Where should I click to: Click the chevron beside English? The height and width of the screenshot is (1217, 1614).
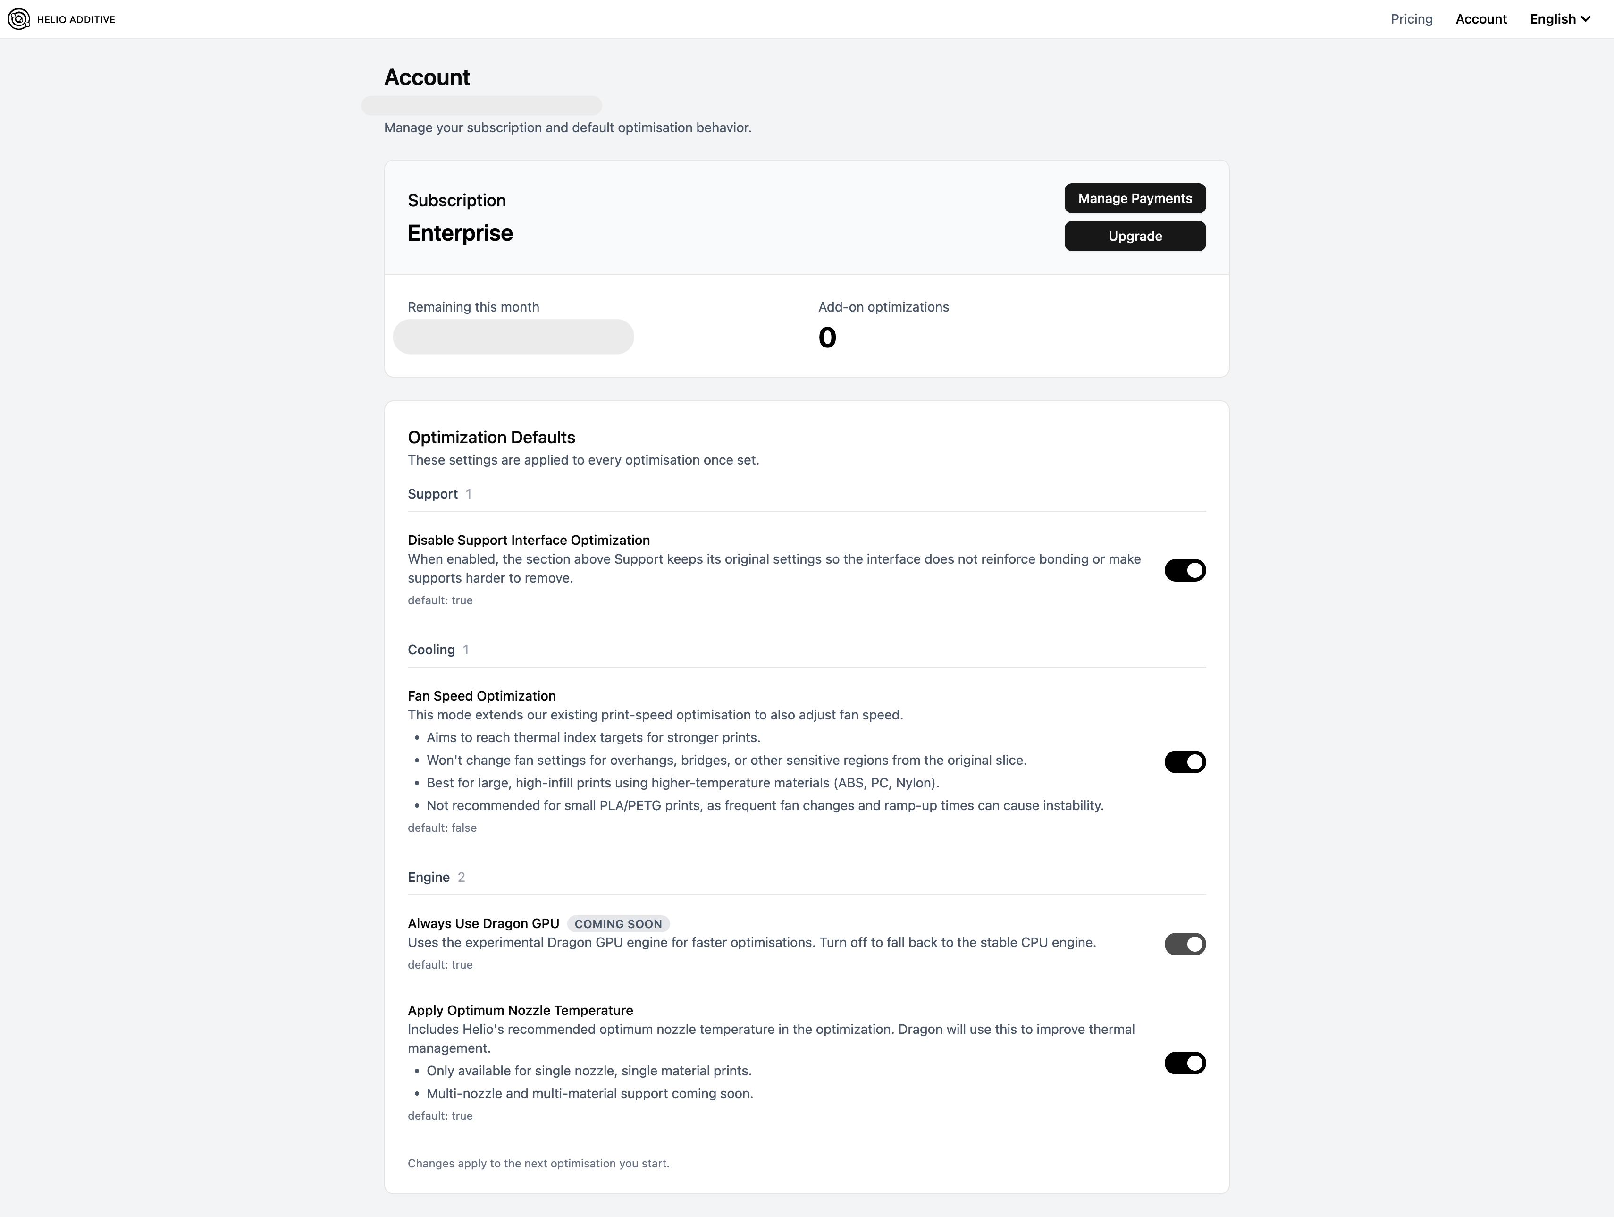[x=1586, y=19]
